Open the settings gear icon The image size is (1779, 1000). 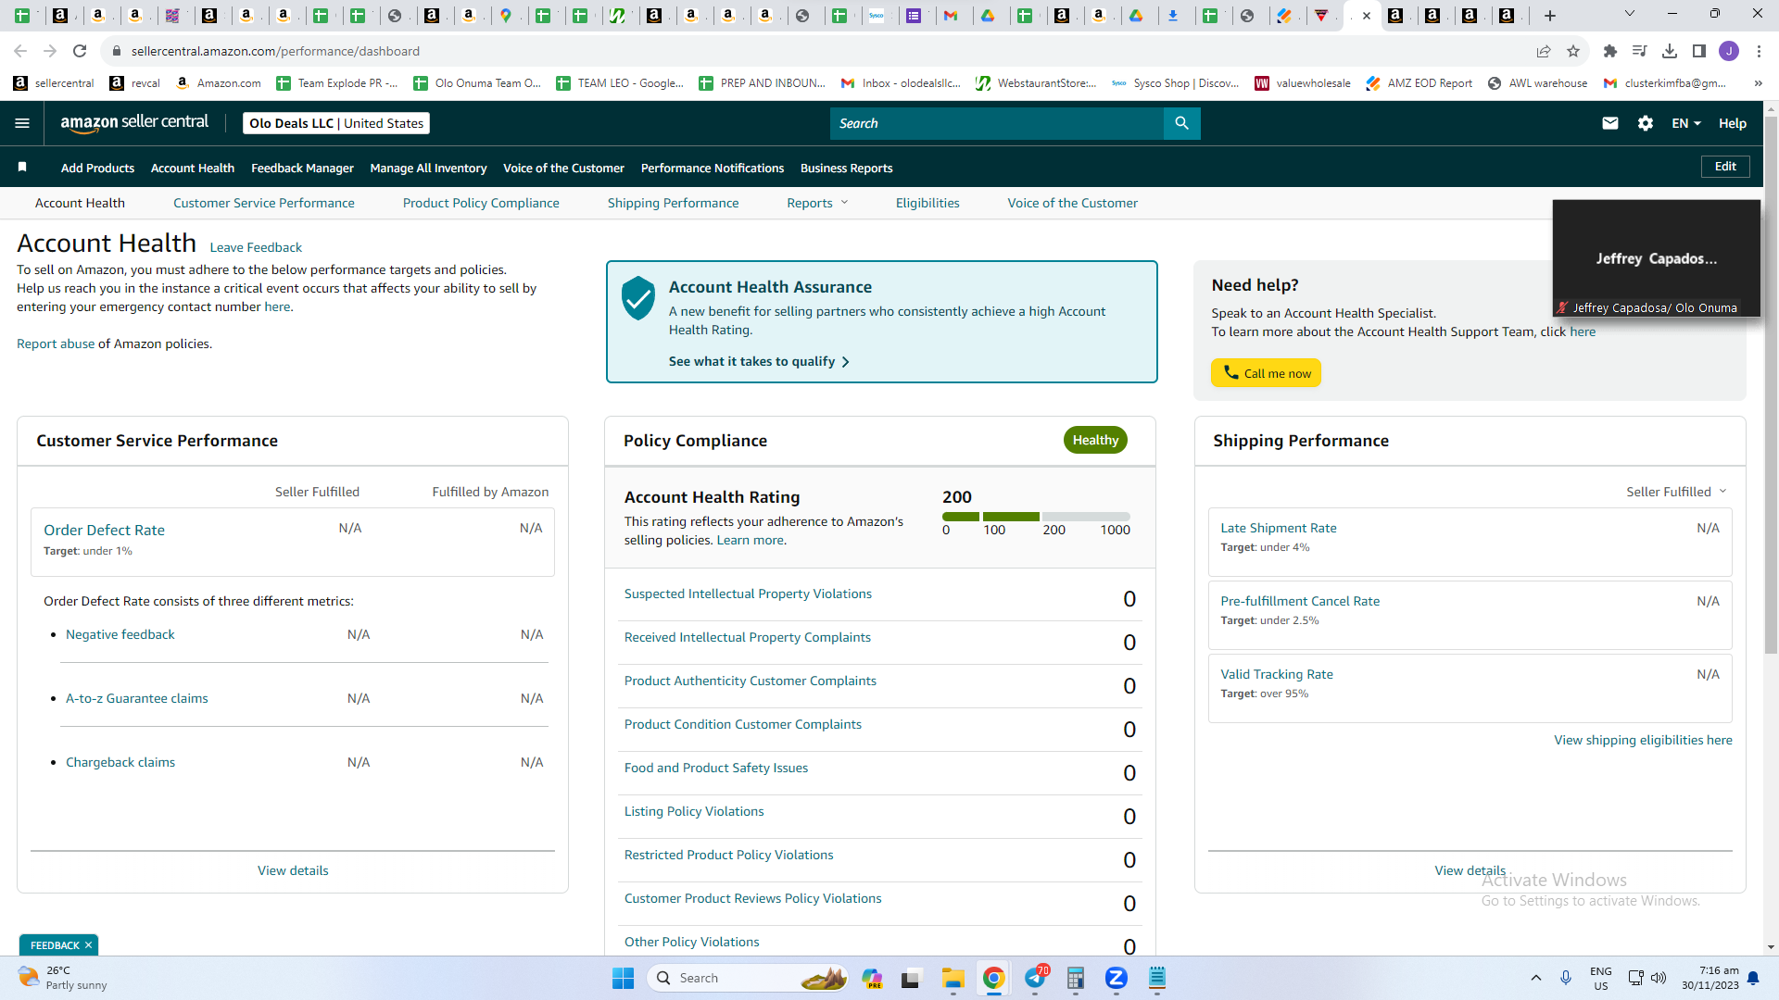1646,123
